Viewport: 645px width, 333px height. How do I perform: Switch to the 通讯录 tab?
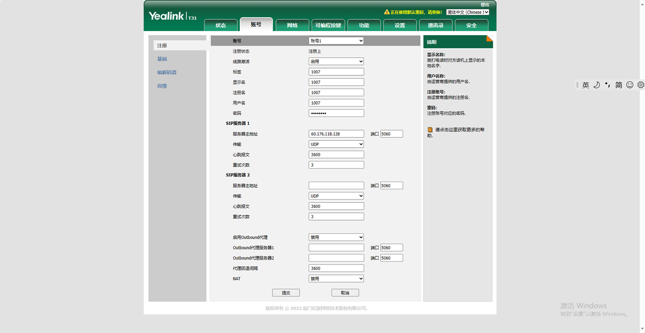436,25
